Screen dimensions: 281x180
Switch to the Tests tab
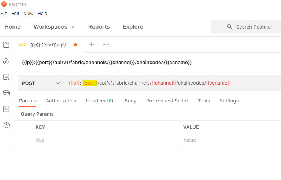[x=204, y=101]
